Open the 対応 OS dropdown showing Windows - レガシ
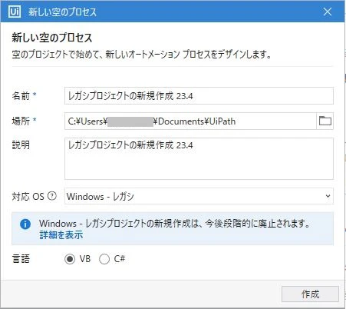The width and height of the screenshot is (346, 309). (199, 196)
